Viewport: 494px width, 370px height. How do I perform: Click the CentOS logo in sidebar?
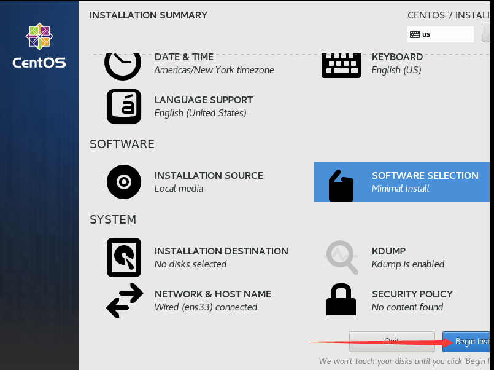point(39,45)
